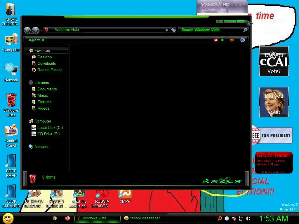Screen dimensions: 299x224
Task: Open explorer help question mark
Action: click(243, 40)
